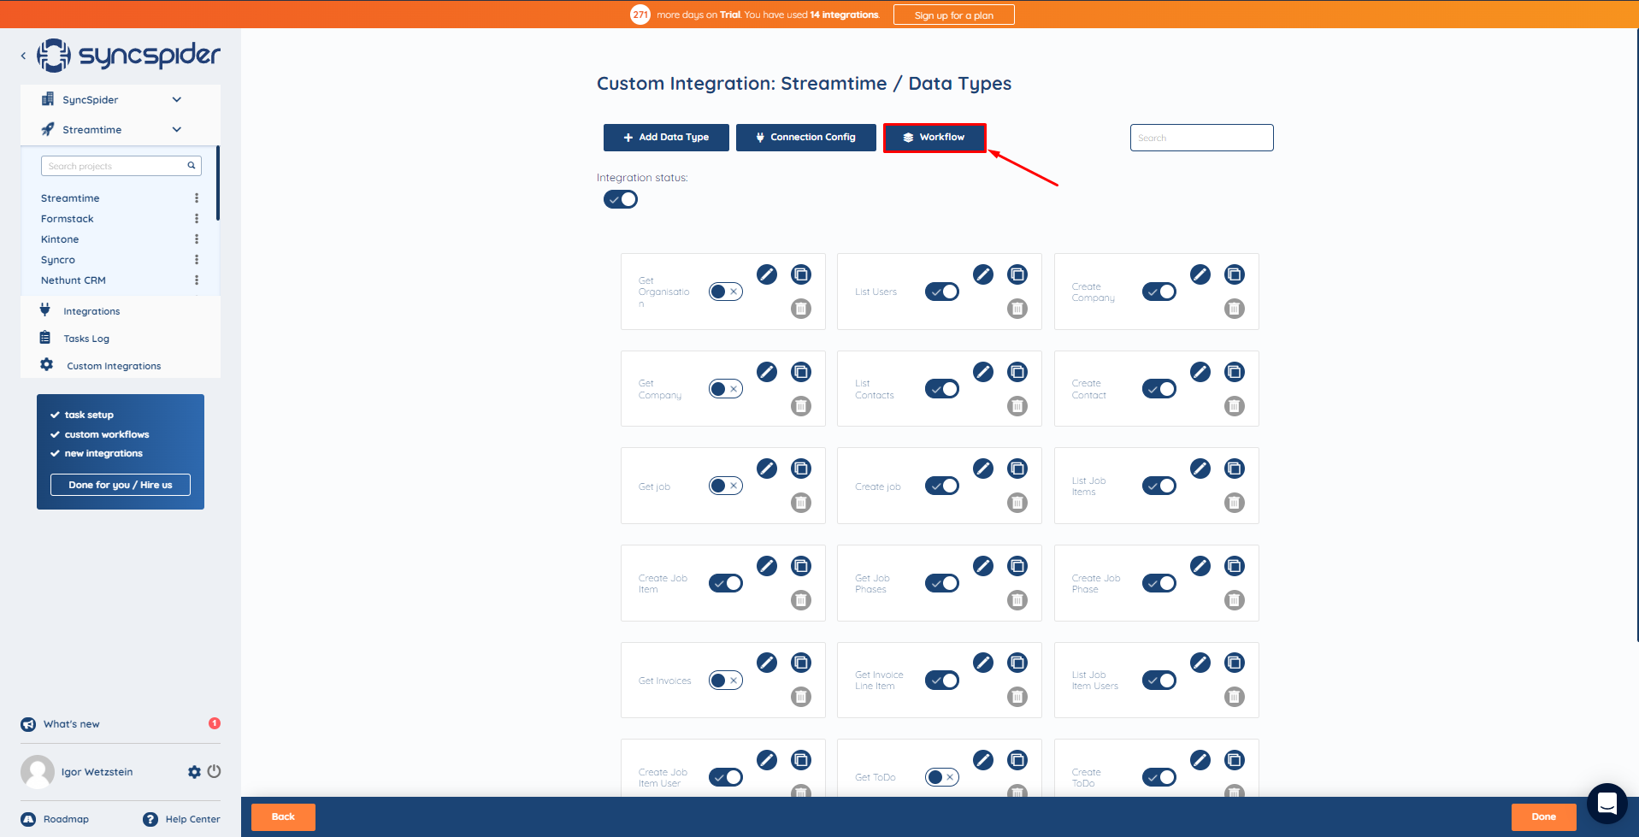Viewport: 1639px width, 837px height.
Task: Delete the List Users data type
Action: point(1017,309)
